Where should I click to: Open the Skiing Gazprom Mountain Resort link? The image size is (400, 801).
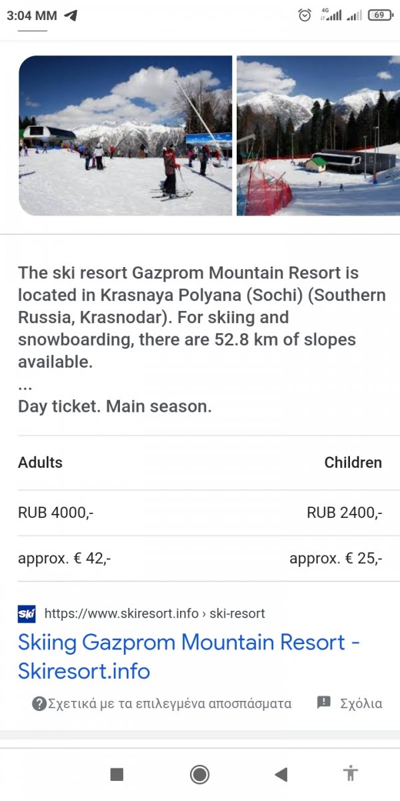189,656
